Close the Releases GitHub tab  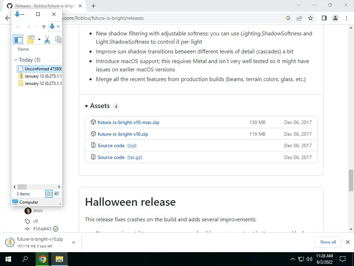(80, 6)
